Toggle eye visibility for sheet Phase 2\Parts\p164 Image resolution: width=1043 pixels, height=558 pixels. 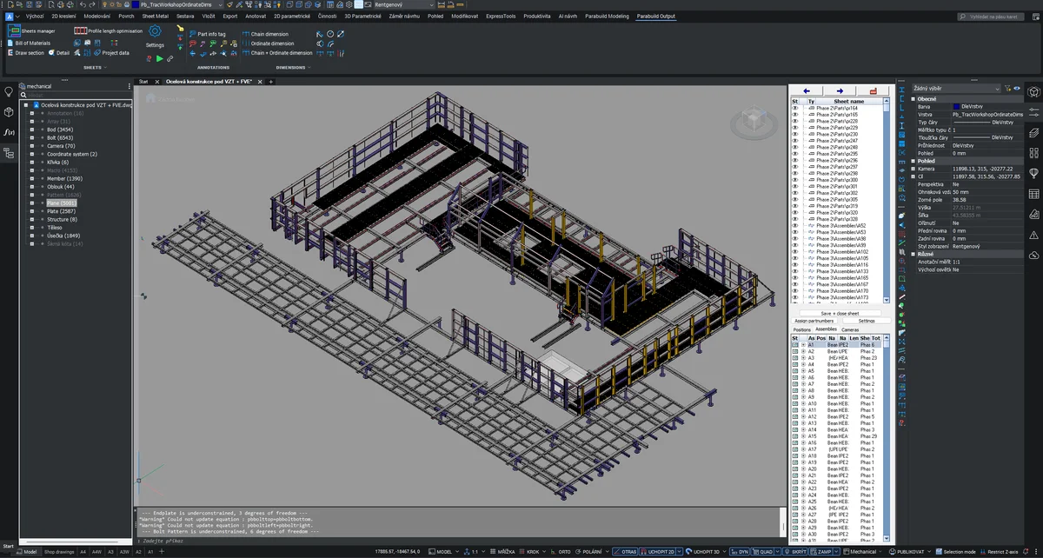click(x=794, y=108)
